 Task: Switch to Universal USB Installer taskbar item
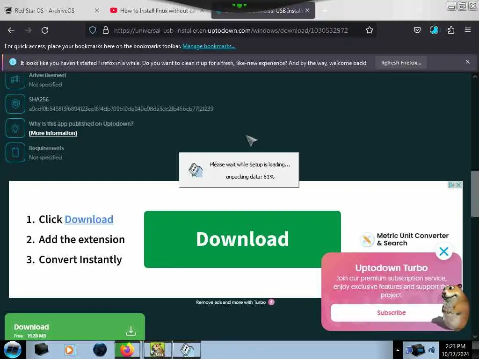[187, 350]
